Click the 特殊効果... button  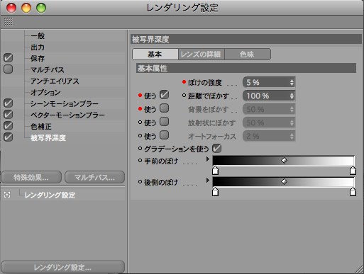31,177
